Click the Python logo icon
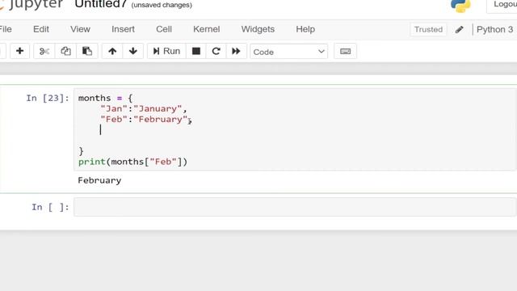Viewport: 517px width, 291px height. (460, 6)
